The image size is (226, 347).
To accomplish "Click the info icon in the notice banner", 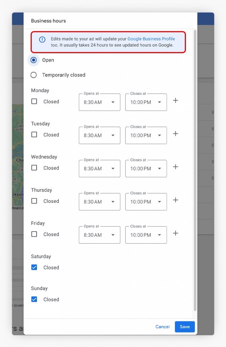I will (42, 39).
